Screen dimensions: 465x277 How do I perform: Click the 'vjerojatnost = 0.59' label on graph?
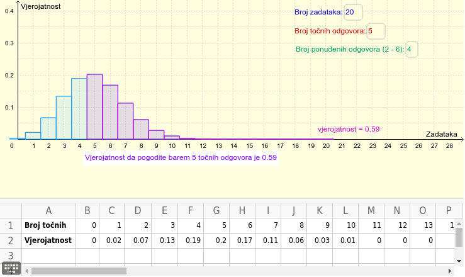pos(349,129)
